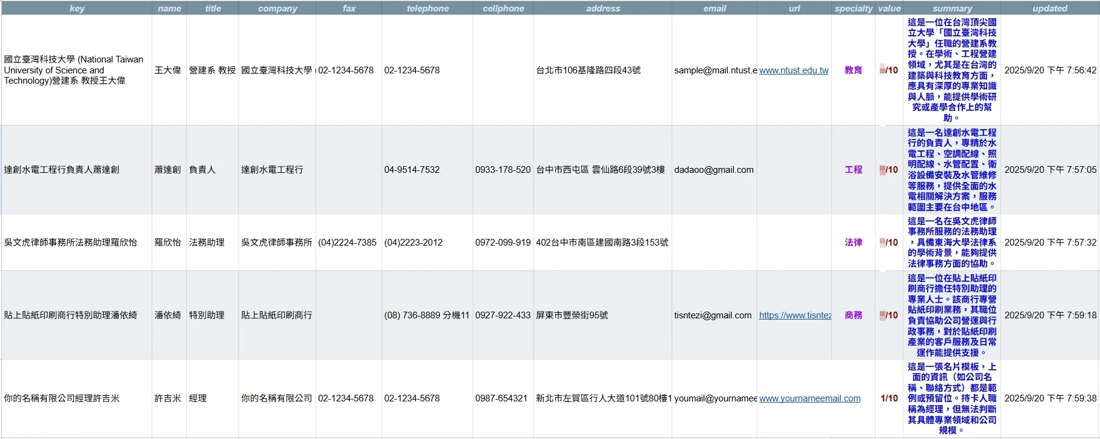Image resolution: width=1100 pixels, height=439 pixels.
Task: Open the www.ntust.edu.tw link
Action: pyautogui.click(x=794, y=70)
